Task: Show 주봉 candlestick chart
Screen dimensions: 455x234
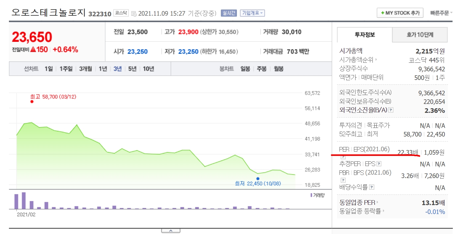Action: point(262,69)
